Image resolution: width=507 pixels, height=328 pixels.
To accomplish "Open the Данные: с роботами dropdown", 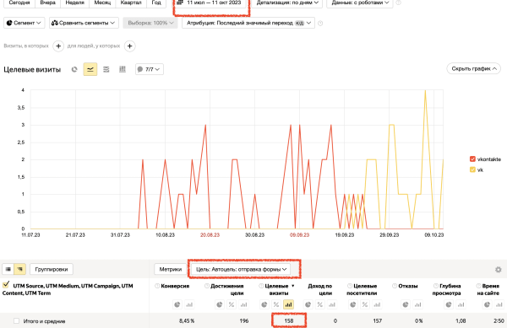I will click(360, 3).
